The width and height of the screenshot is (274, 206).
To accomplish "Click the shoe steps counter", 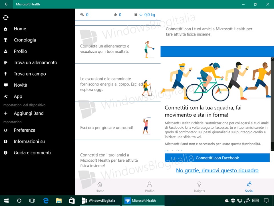I will (x=84, y=15).
